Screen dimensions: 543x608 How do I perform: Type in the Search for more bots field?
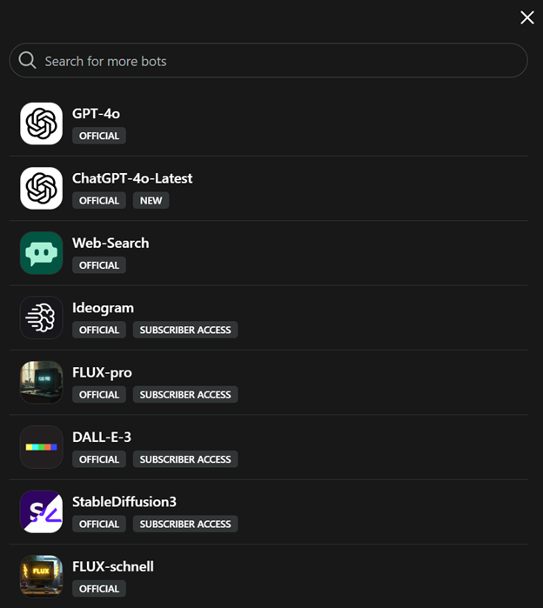point(278,61)
